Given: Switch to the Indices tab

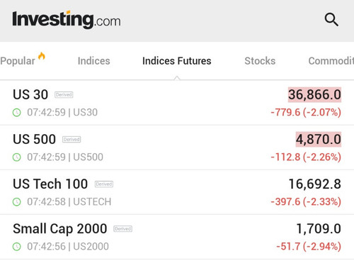Looking at the screenshot, I should (94, 61).
